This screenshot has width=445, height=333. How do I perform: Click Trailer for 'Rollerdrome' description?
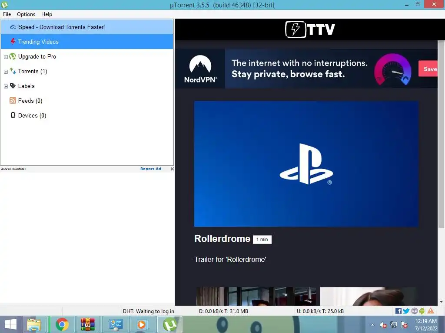pyautogui.click(x=230, y=259)
